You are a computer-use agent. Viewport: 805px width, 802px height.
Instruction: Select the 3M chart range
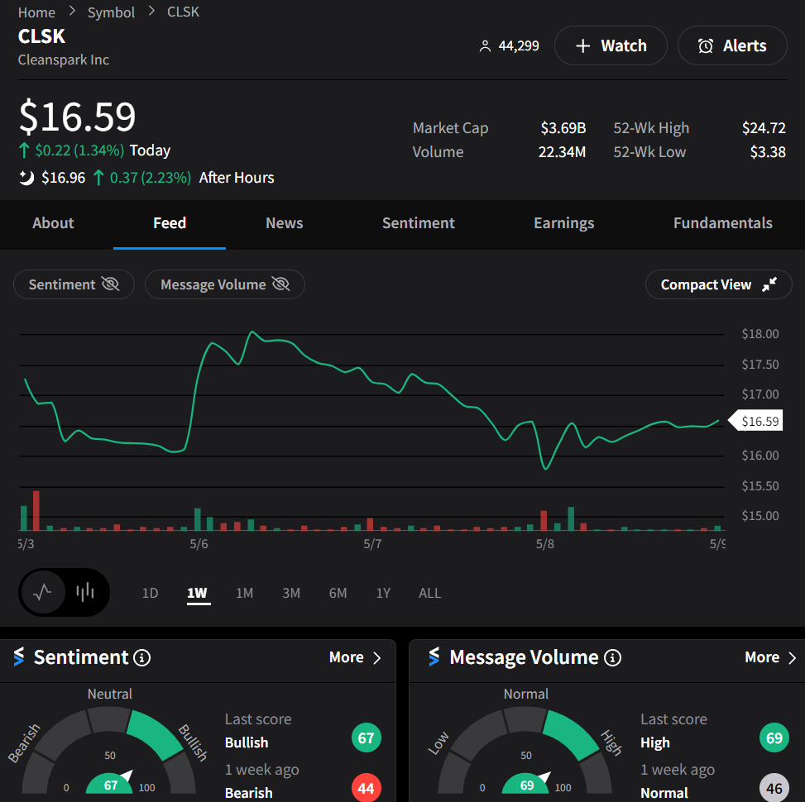pos(291,593)
